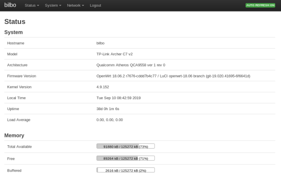281x177 pixels.
Task: Expand the System navigation menu
Action: click(53, 5)
